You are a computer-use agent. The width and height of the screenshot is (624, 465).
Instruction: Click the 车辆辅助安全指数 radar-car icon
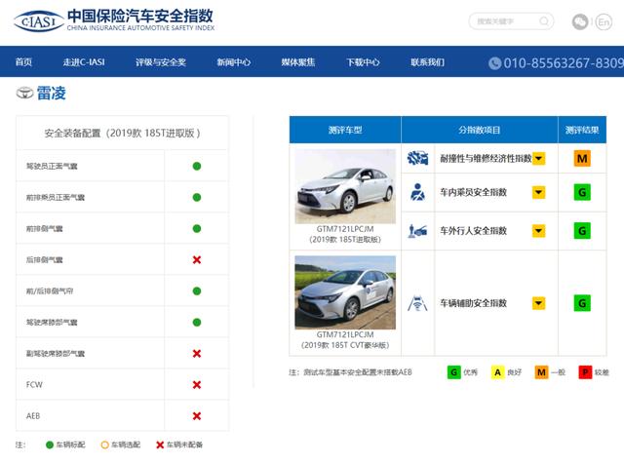point(417,303)
